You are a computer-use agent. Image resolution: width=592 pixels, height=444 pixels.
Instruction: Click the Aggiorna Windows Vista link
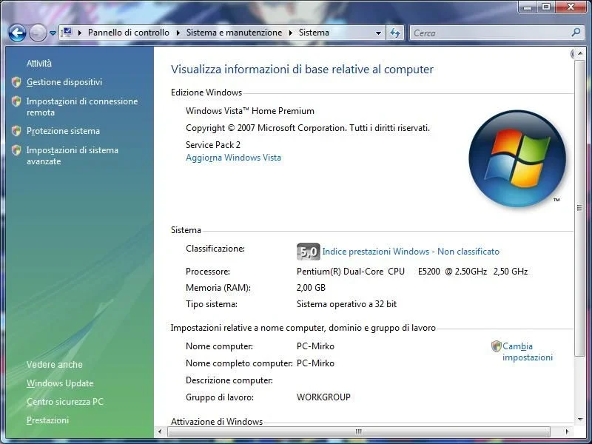[x=233, y=158]
